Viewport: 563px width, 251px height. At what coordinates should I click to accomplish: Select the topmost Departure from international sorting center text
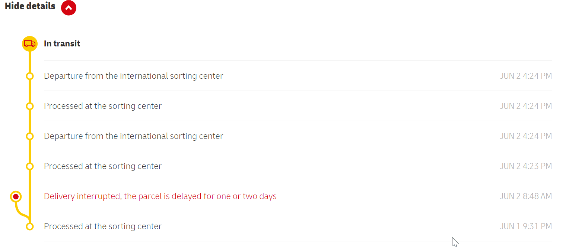[133, 76]
